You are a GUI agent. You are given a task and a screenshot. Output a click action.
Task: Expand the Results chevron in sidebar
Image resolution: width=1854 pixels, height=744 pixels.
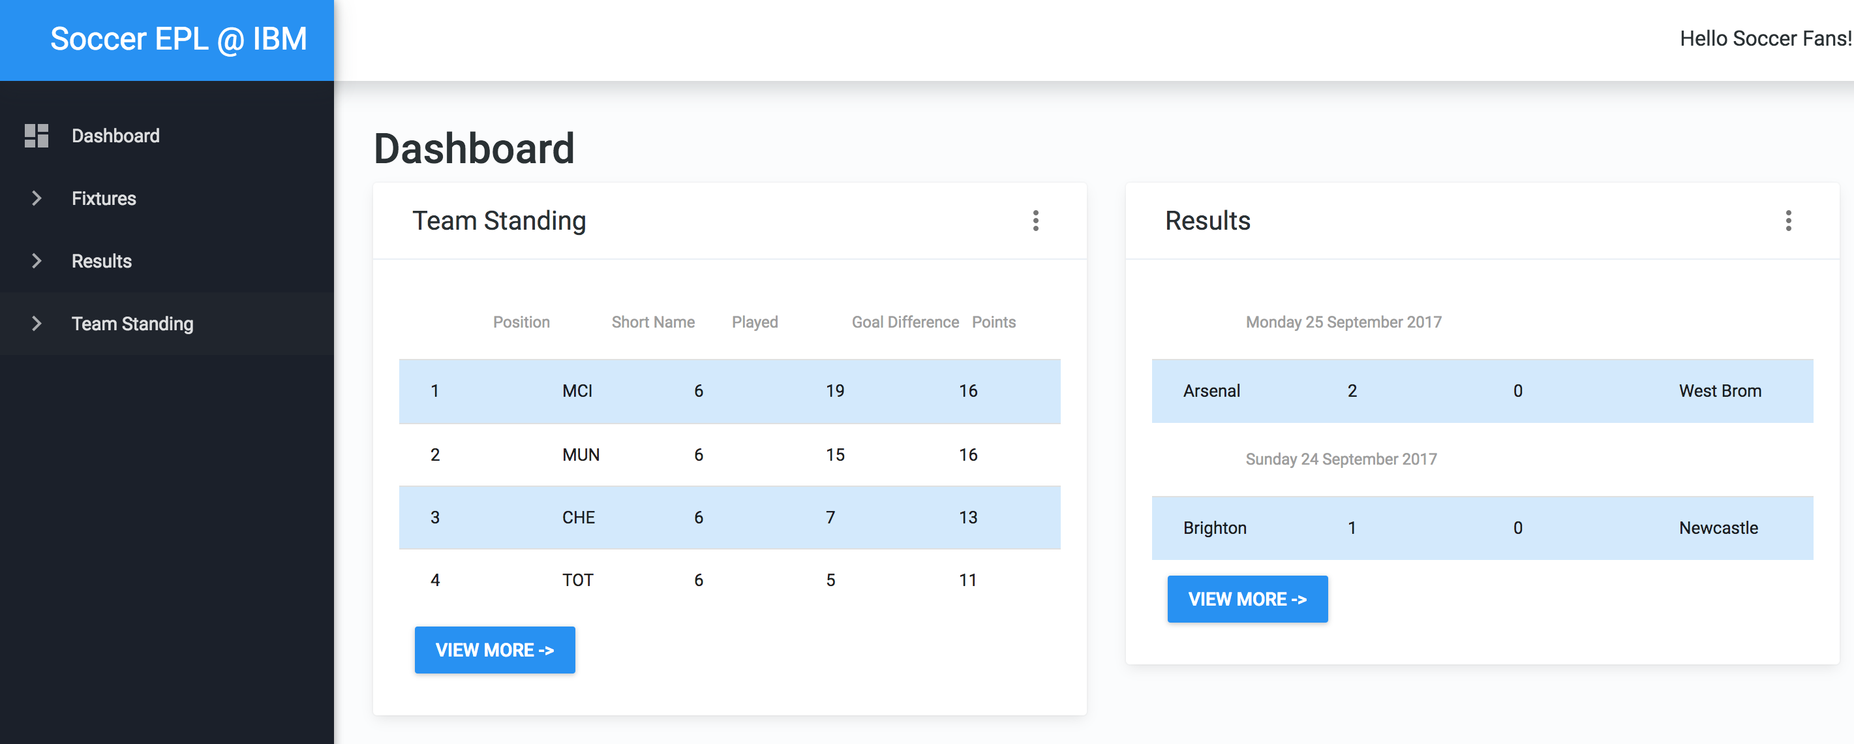(x=36, y=260)
